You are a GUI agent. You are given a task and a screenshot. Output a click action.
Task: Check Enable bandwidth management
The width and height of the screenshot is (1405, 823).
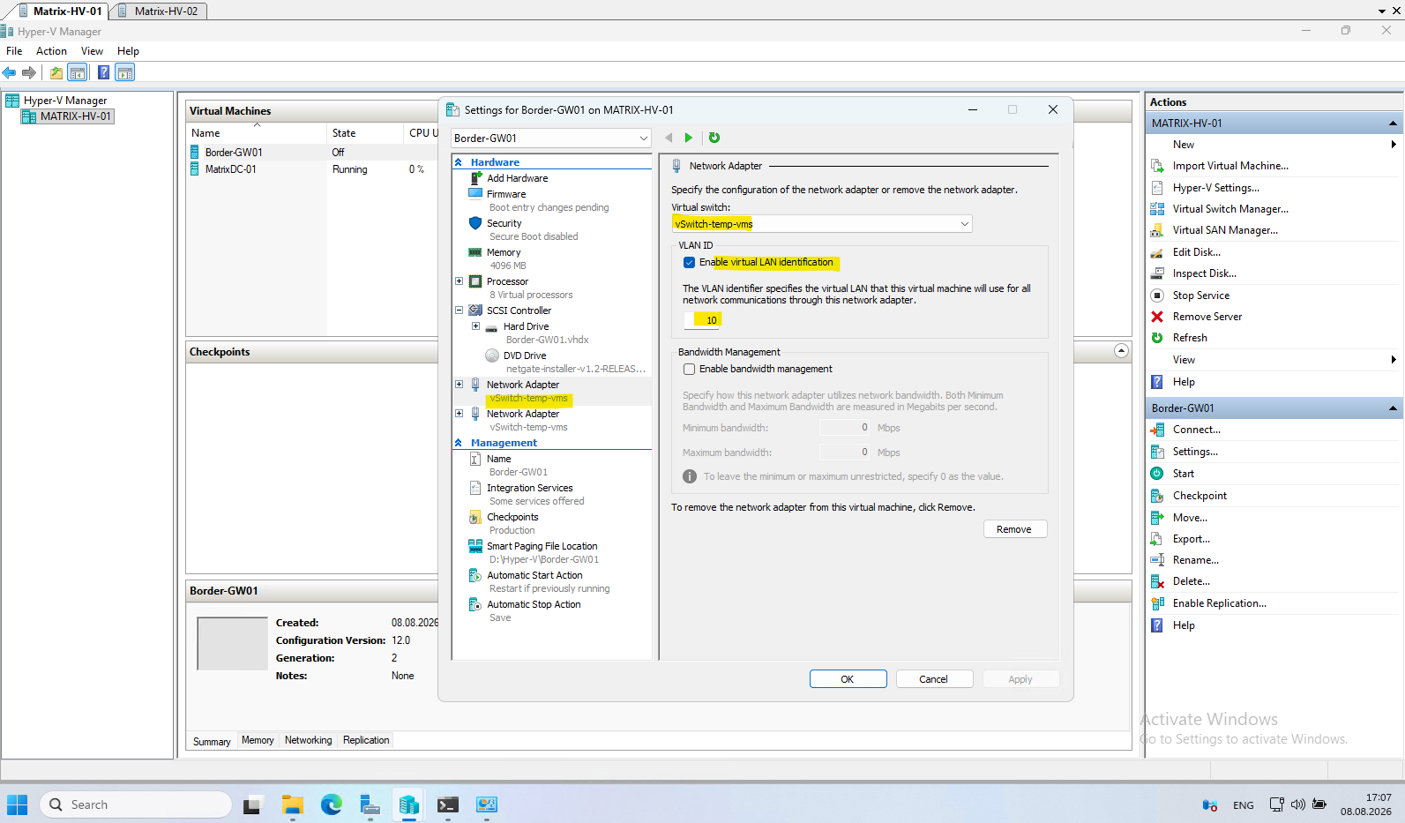(689, 370)
